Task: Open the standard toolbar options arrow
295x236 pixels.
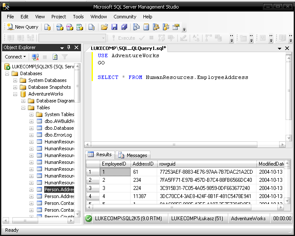Action: click(185, 29)
